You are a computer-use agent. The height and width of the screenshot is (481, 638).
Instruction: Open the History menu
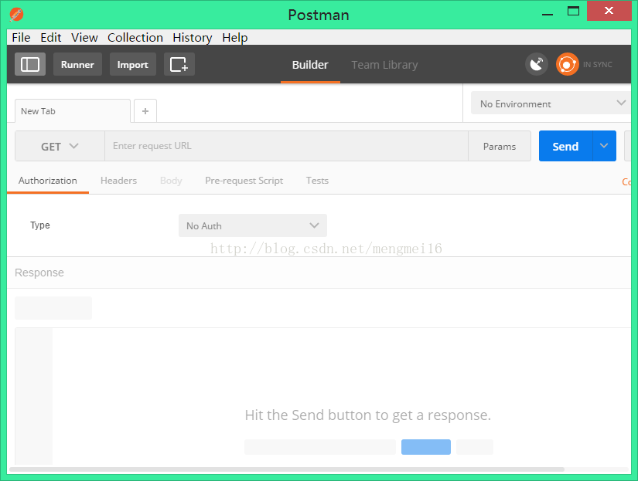click(192, 37)
